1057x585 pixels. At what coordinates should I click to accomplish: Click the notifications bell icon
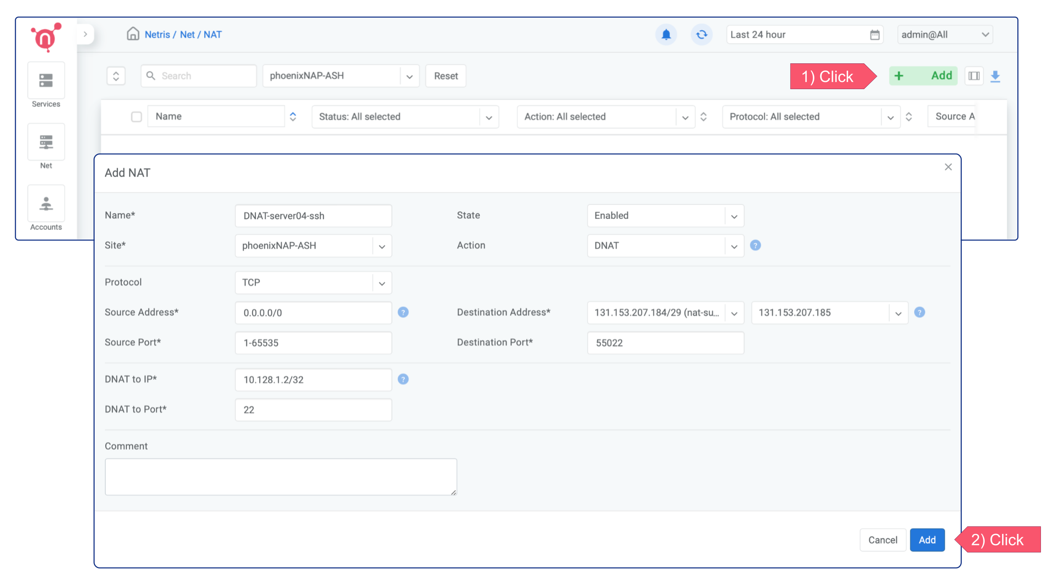click(666, 35)
